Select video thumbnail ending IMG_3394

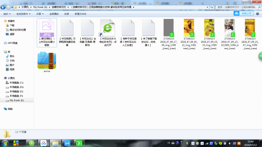(230, 28)
